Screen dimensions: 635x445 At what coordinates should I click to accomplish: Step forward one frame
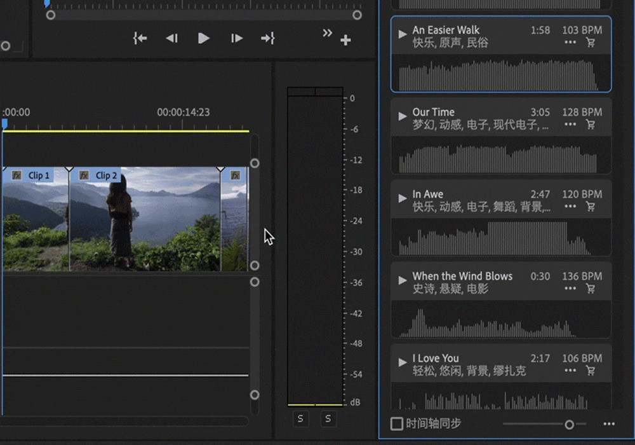[237, 39]
